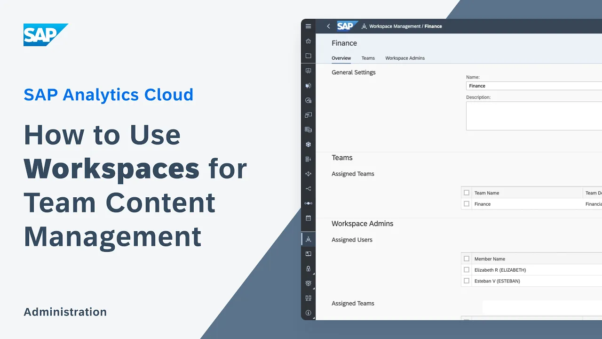This screenshot has height=339, width=602.
Task: Open Value Driver Trees branch icon
Action: coord(309,189)
